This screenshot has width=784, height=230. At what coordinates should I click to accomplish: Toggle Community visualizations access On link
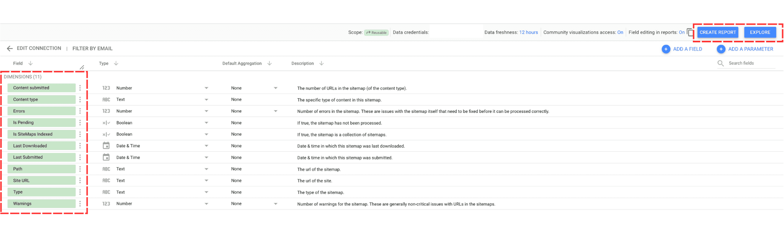(x=620, y=32)
